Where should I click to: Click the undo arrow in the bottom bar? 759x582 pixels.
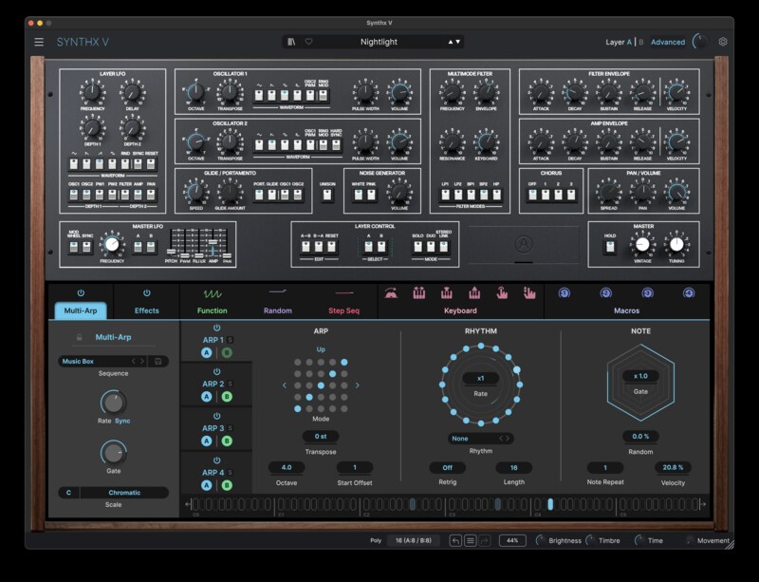click(x=457, y=542)
